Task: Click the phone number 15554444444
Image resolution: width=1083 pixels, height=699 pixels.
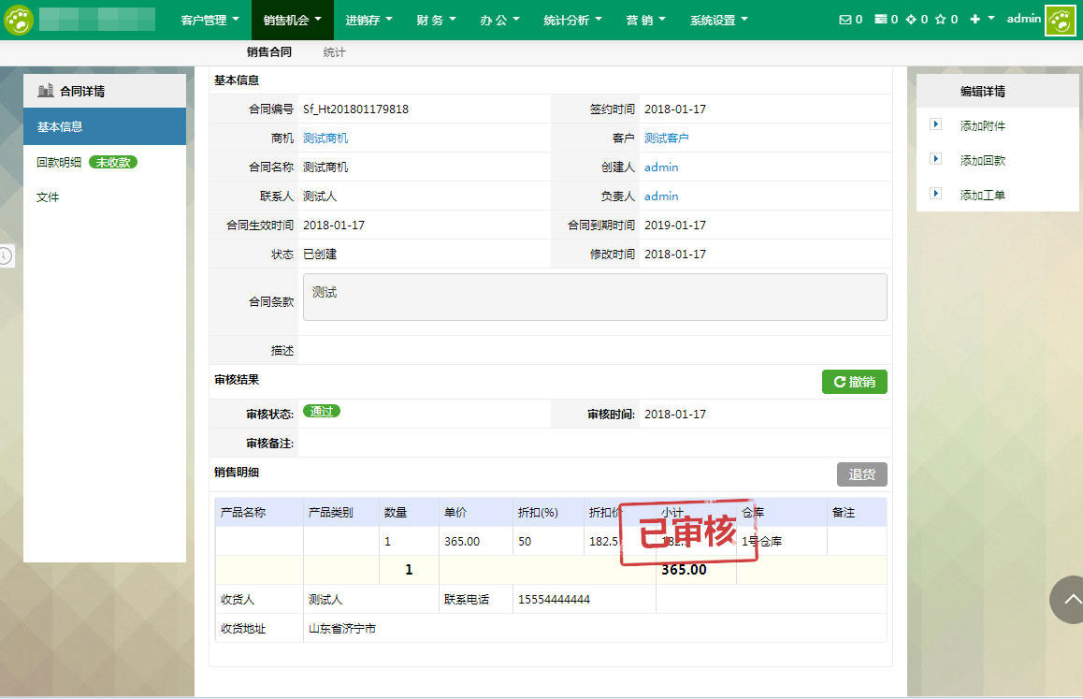Action: pyautogui.click(x=554, y=600)
